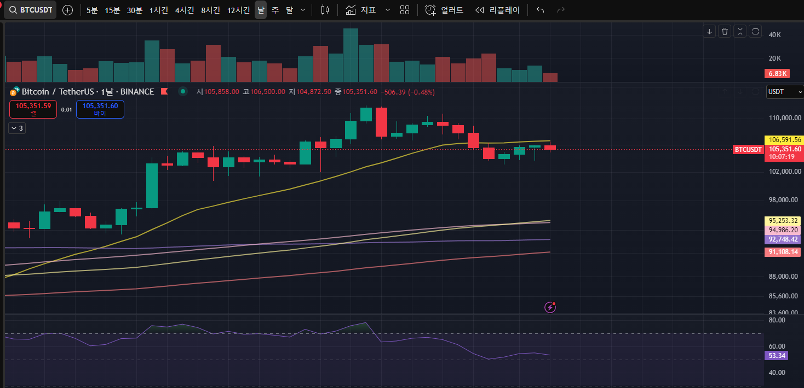Redo the last undone action
The image size is (804, 388).
click(x=561, y=10)
